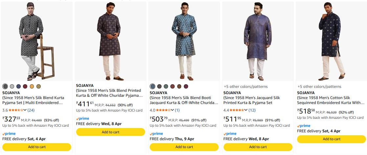Screen dimensions: 367x155
Task: Select the grey swatch on the first kurta
Action: (x=12, y=86)
